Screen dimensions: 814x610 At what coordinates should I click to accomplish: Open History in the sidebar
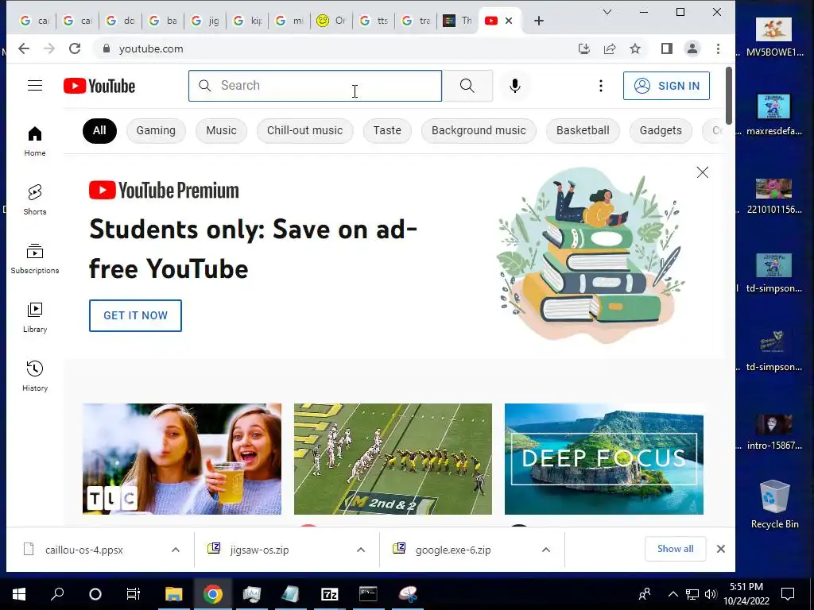pyautogui.click(x=35, y=376)
